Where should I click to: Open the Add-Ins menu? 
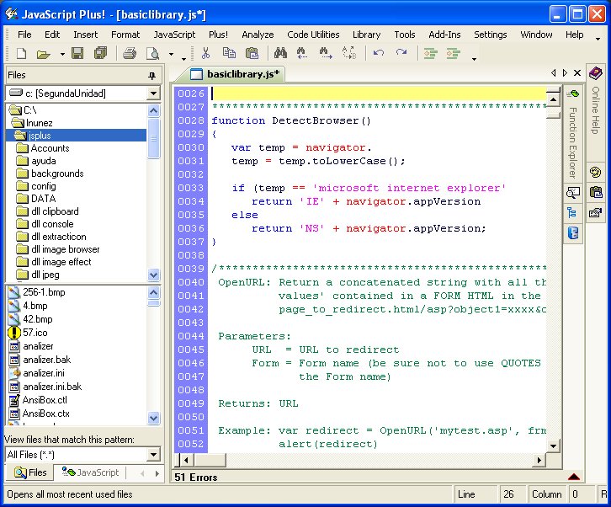click(x=444, y=35)
